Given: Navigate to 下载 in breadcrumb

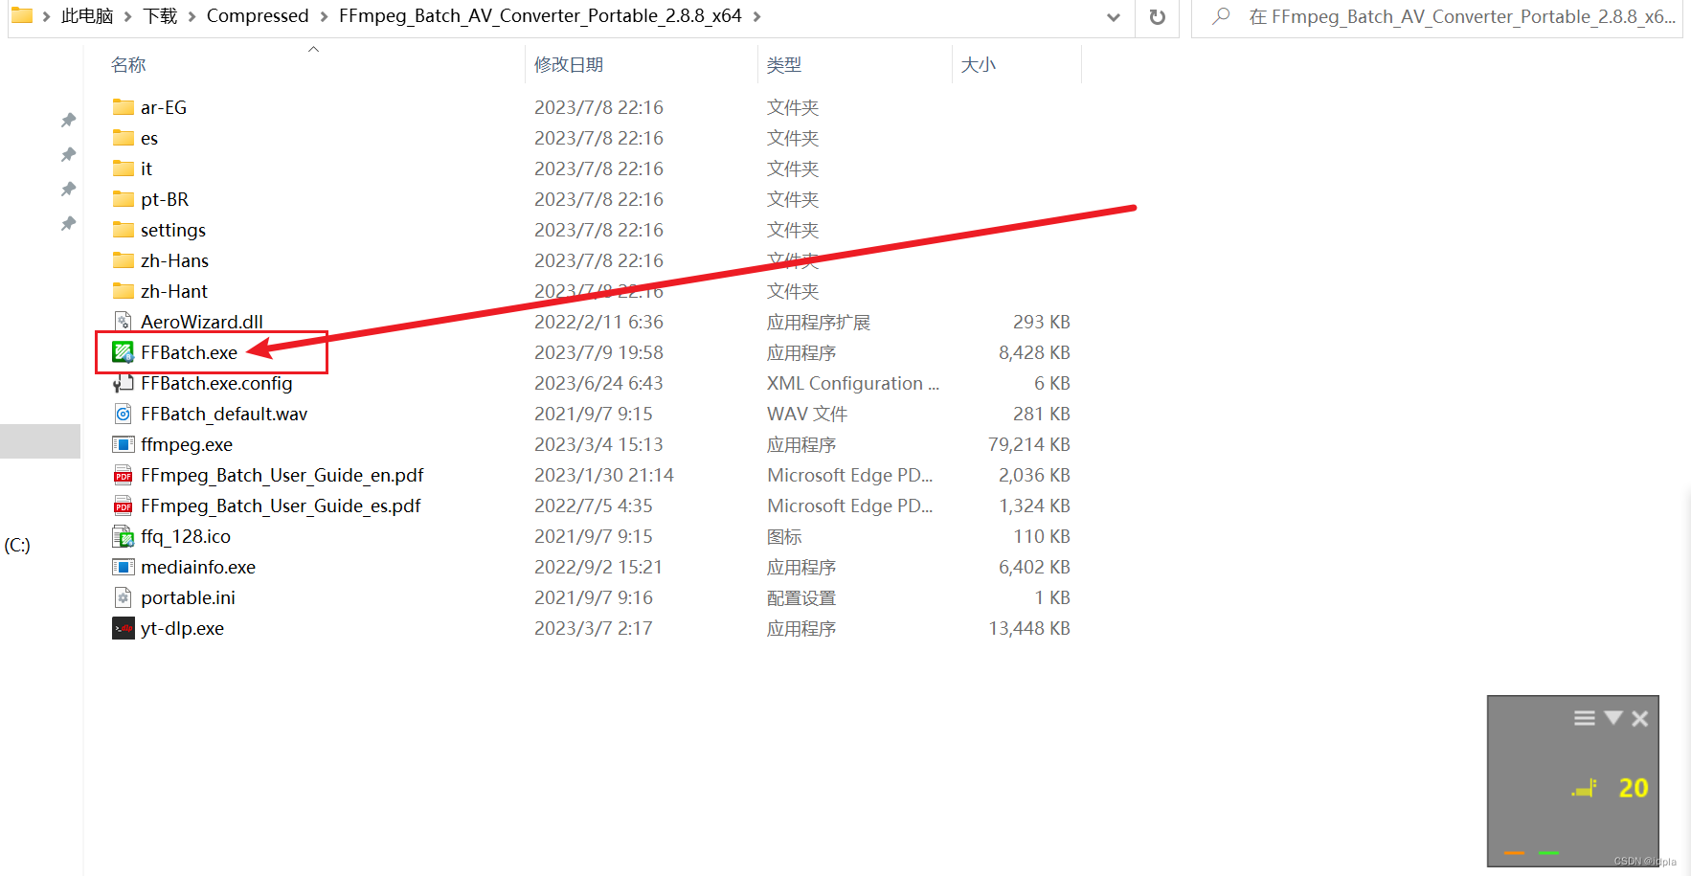Looking at the screenshot, I should tap(160, 16).
